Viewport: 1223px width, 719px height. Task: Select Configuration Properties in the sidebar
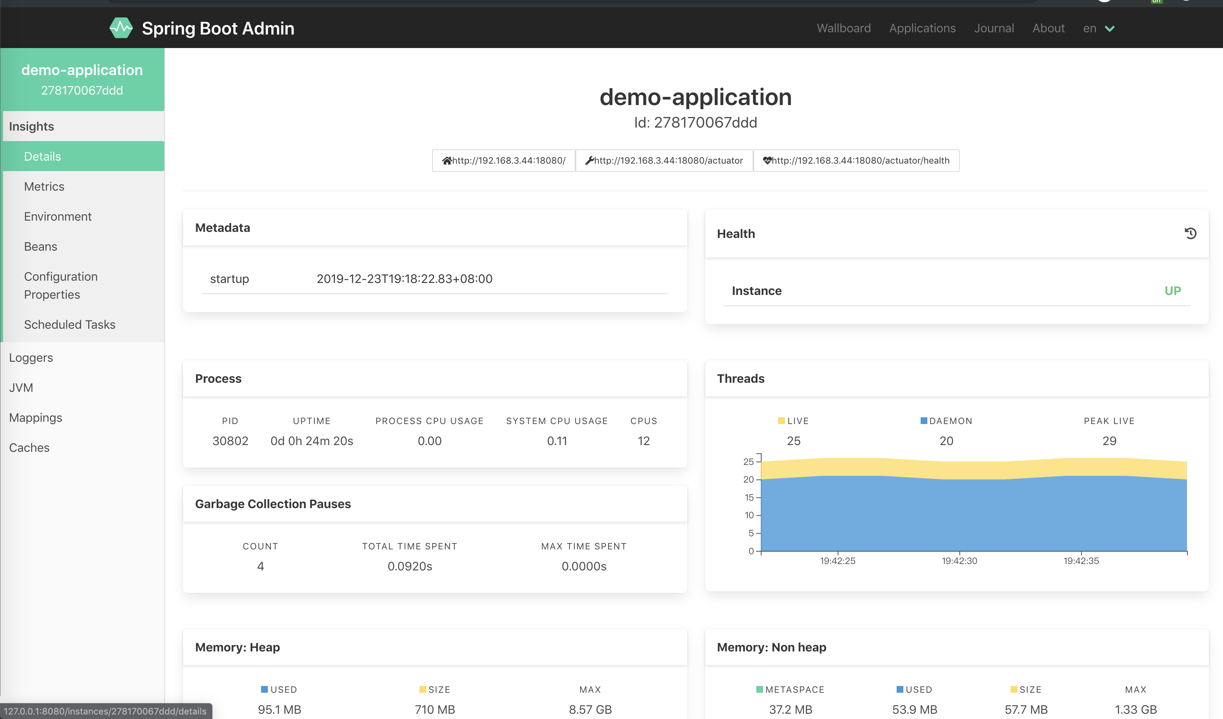[61, 285]
